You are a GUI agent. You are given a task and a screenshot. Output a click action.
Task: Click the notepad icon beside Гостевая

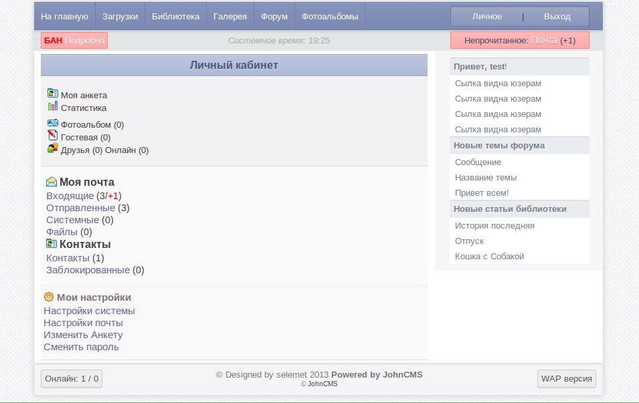click(53, 135)
